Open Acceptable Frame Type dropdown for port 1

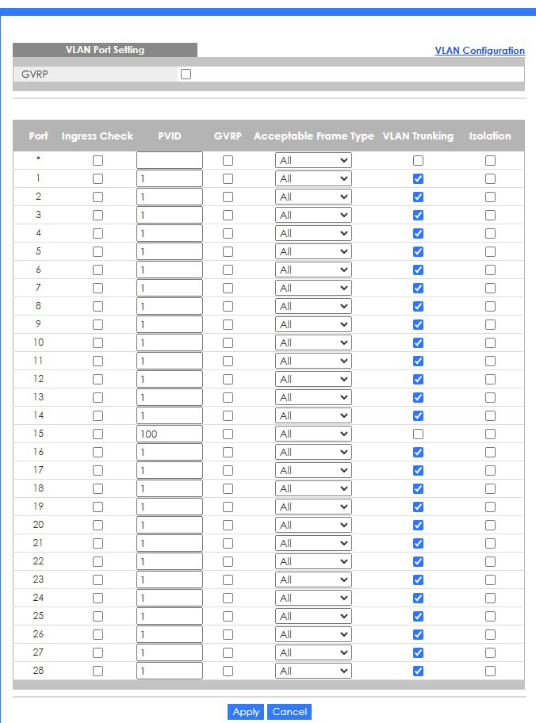coord(313,179)
